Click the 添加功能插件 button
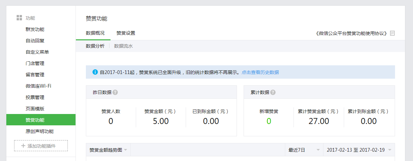Viewport: 413px width, 161px height. 41,146
